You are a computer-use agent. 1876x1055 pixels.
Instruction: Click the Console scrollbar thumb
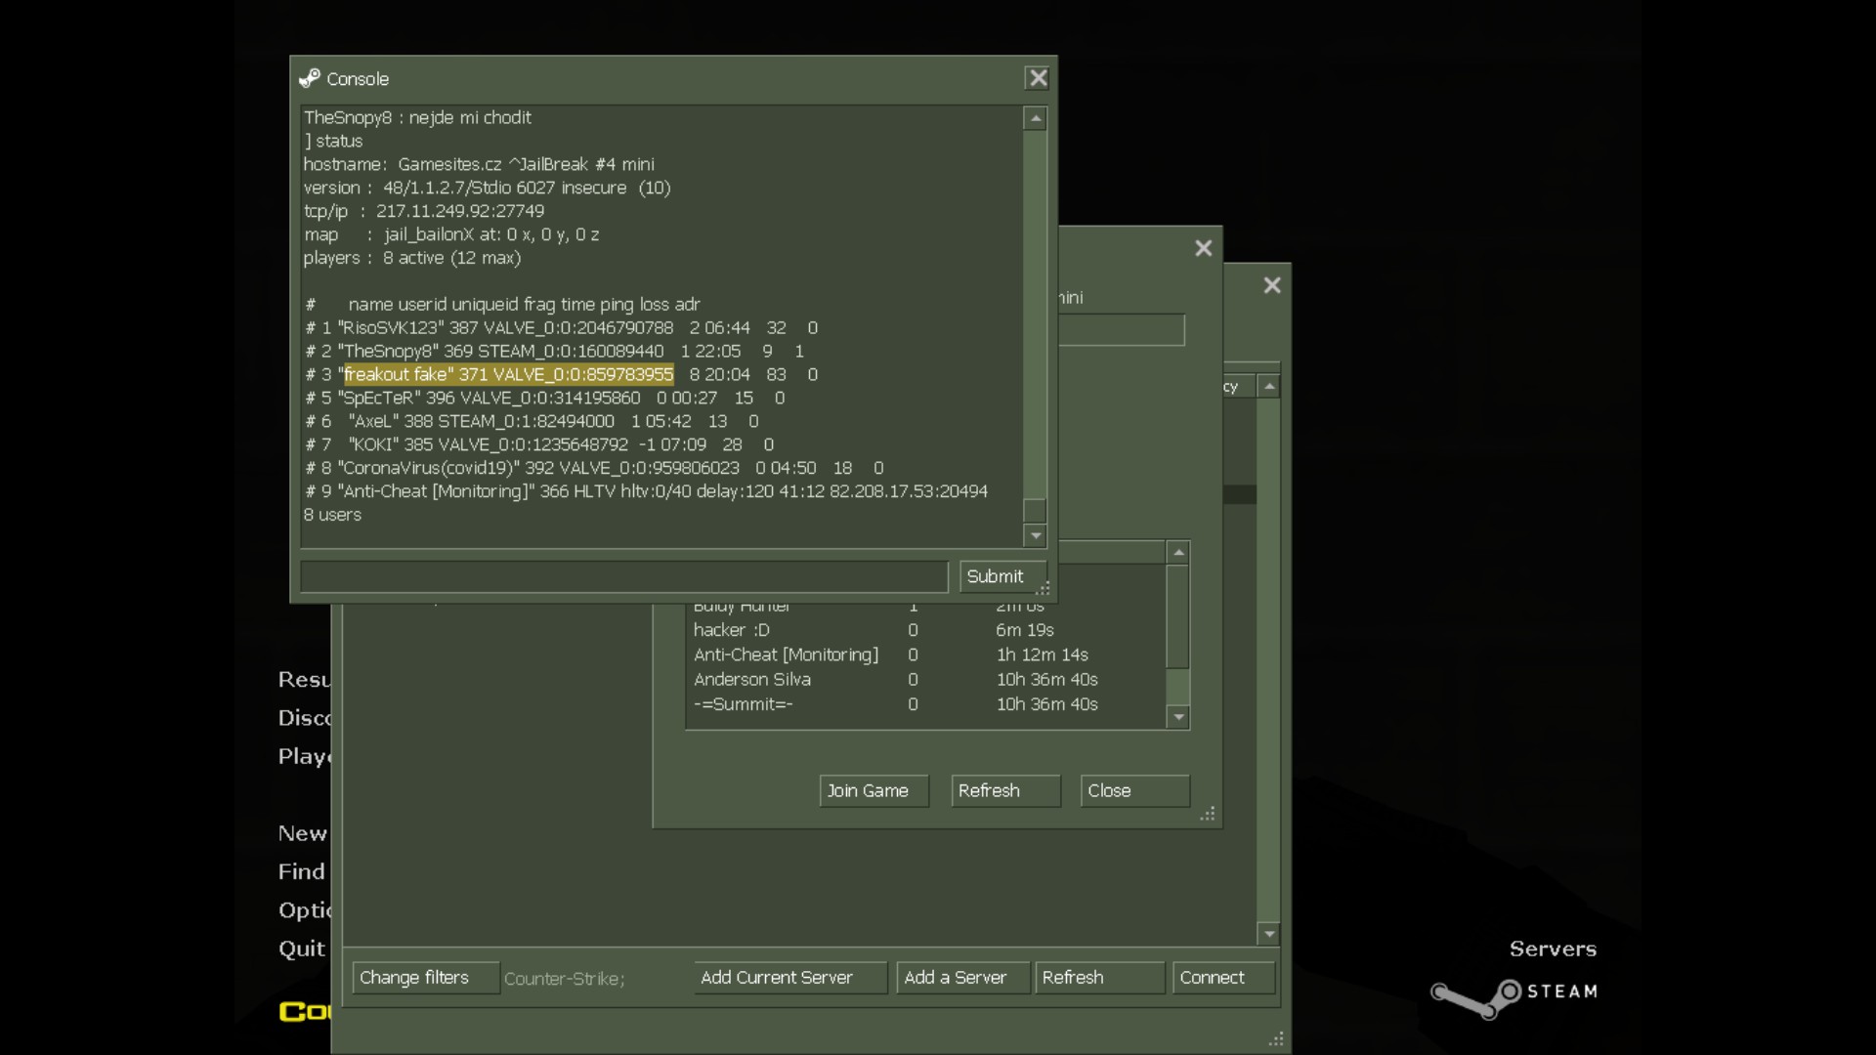click(1036, 511)
